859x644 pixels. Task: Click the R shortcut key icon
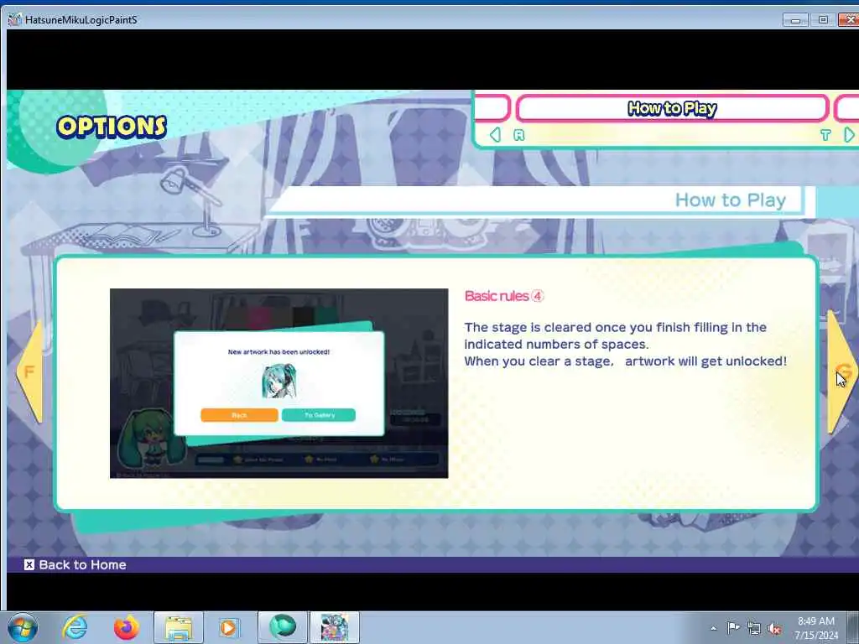(518, 135)
